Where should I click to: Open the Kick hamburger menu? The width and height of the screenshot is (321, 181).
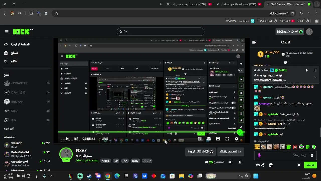tap(7, 32)
